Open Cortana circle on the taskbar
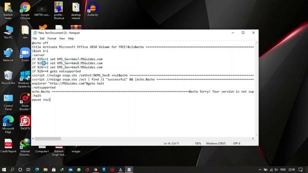 click(x=20, y=170)
